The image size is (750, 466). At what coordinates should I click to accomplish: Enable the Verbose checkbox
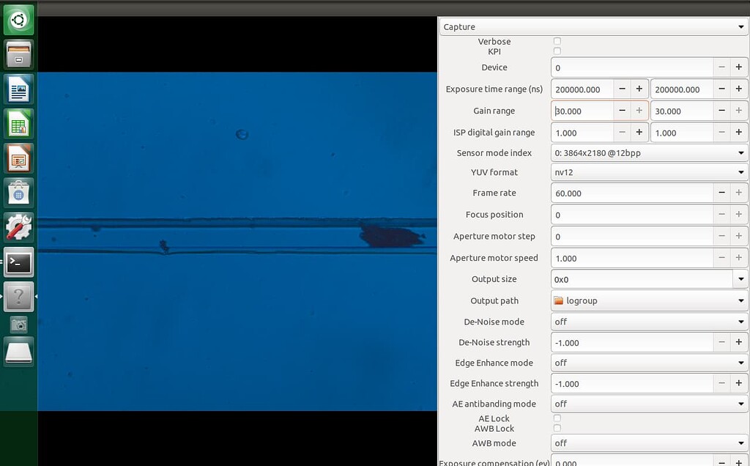557,41
